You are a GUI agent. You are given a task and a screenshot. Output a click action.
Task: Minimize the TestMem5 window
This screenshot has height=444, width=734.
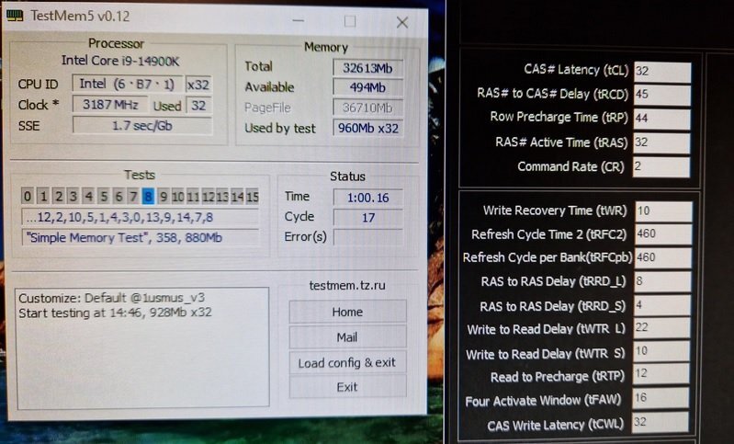tap(299, 21)
